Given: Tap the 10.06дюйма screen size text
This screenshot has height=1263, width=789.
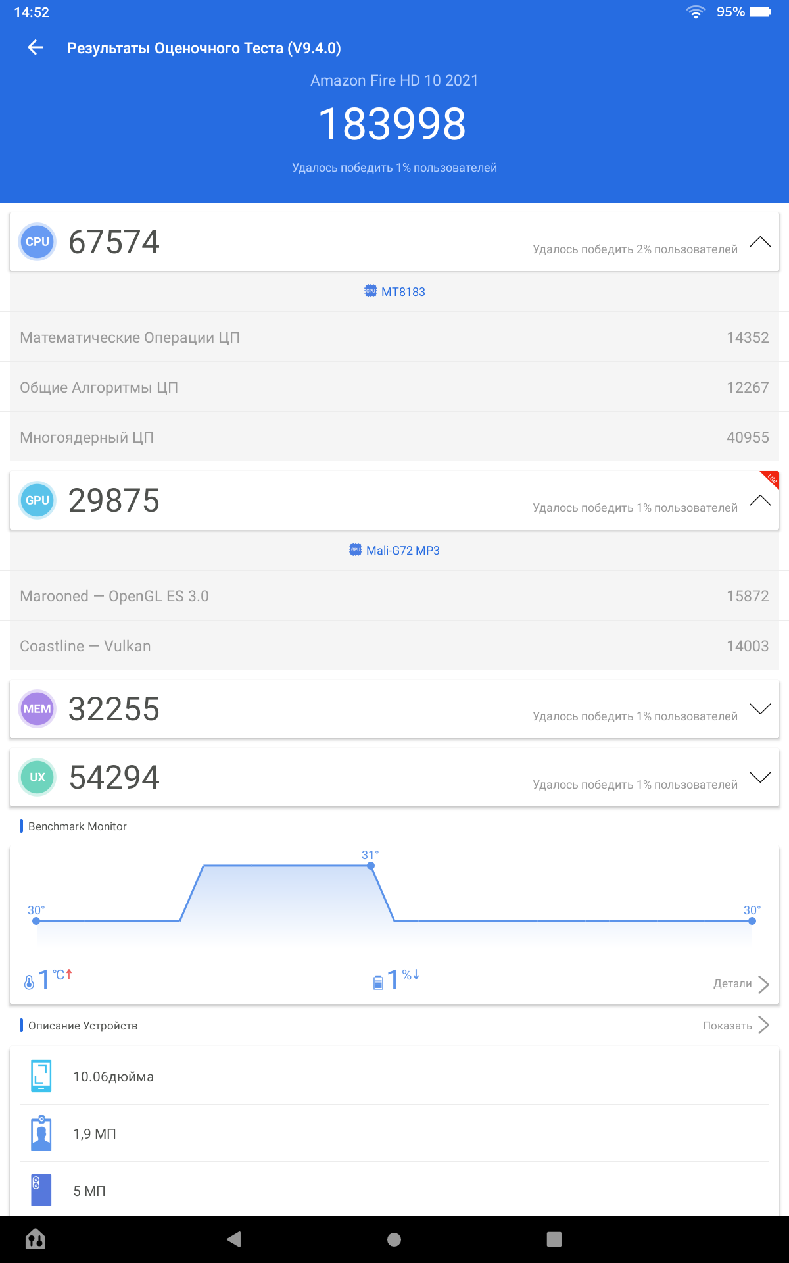Looking at the screenshot, I should 113,1077.
